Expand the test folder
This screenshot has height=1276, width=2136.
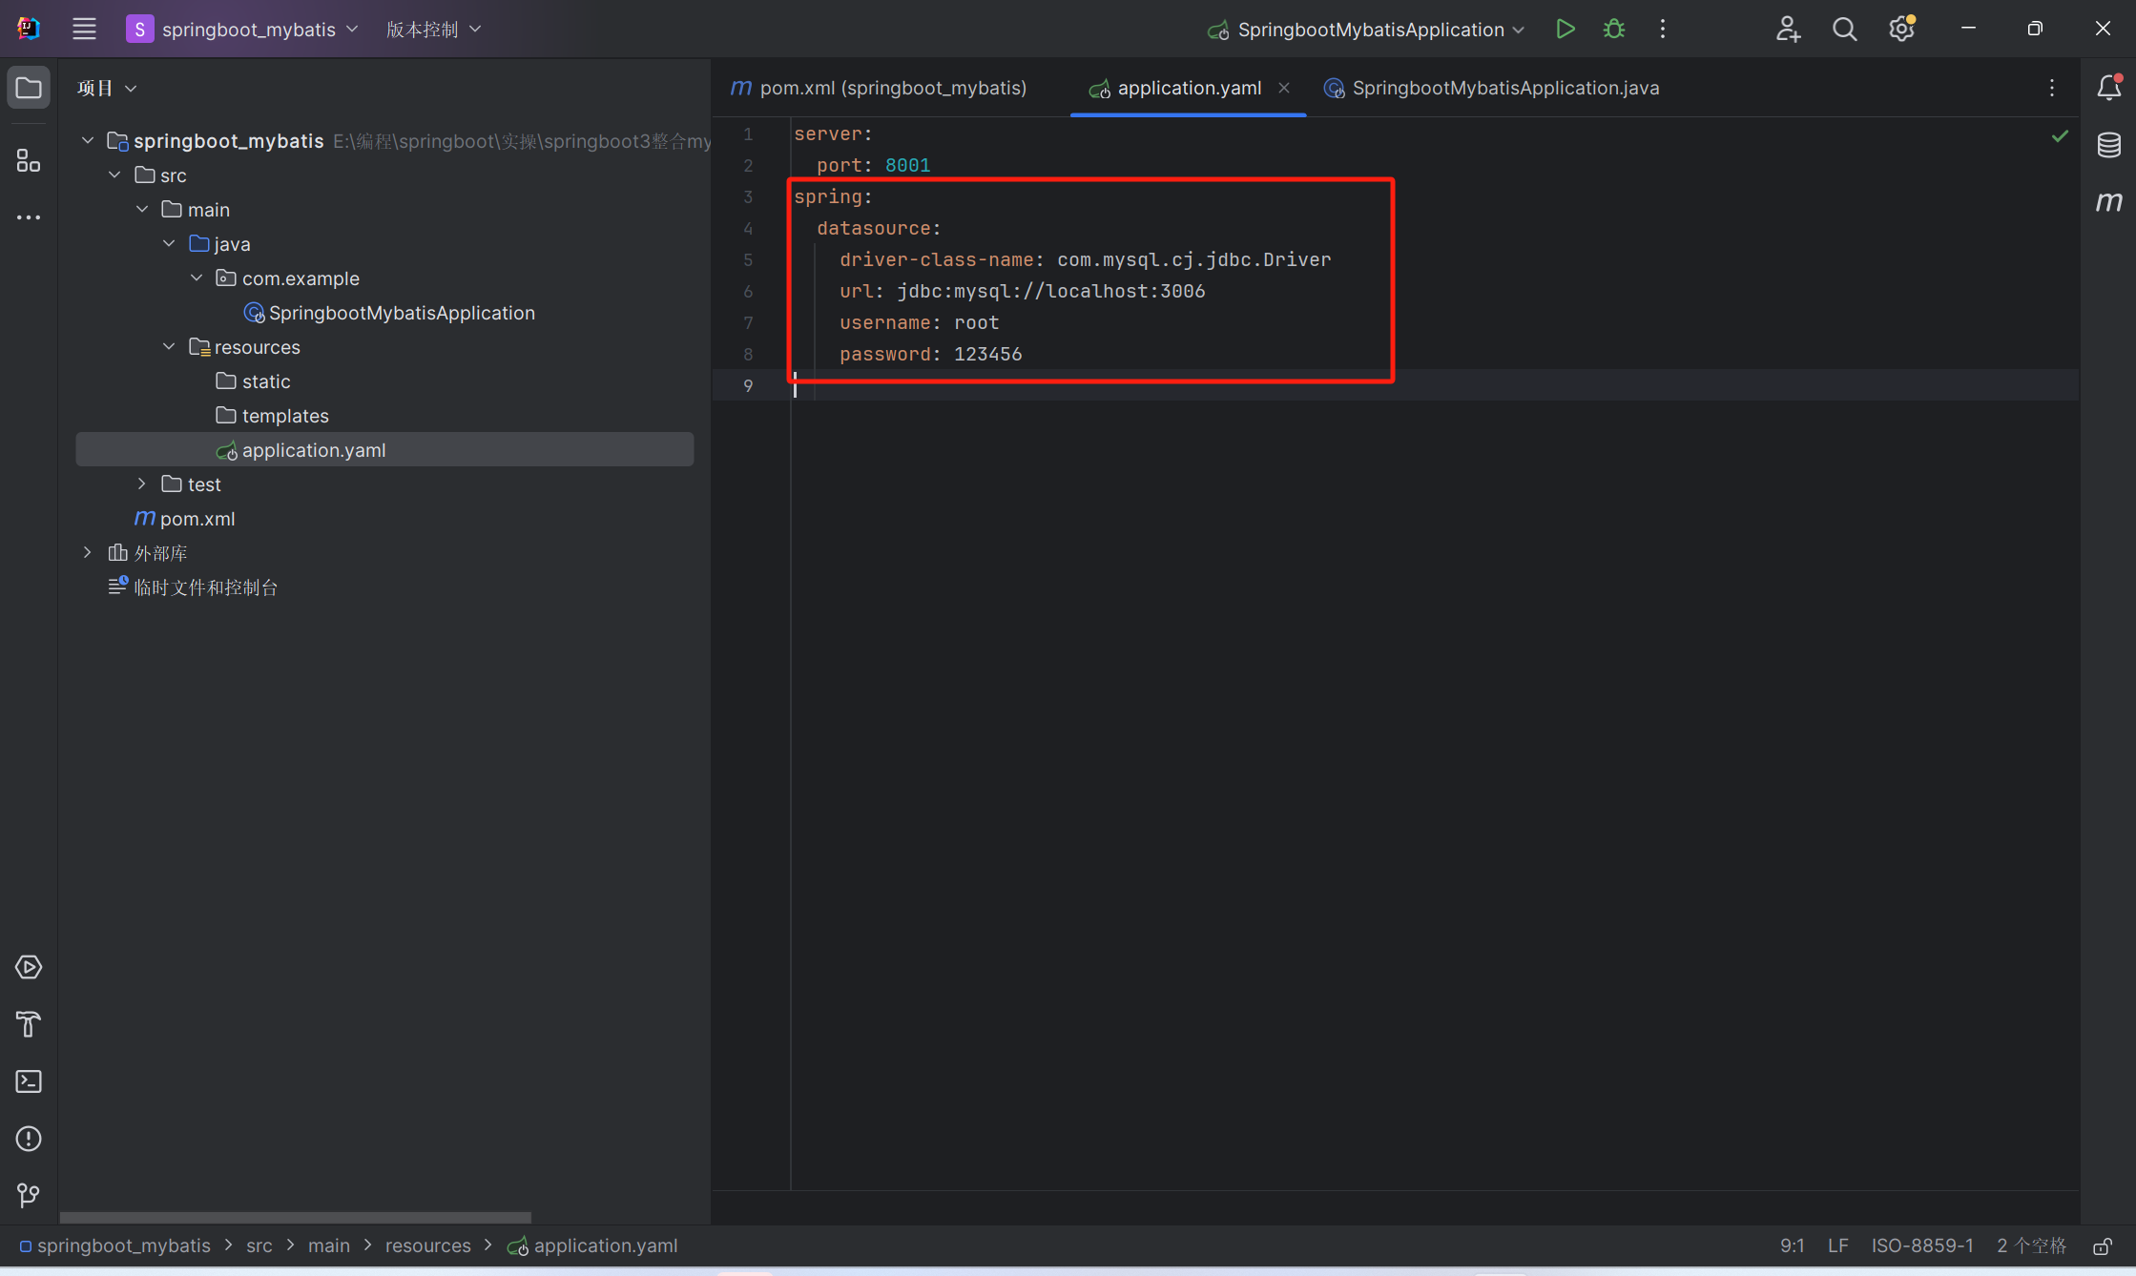[x=142, y=484]
